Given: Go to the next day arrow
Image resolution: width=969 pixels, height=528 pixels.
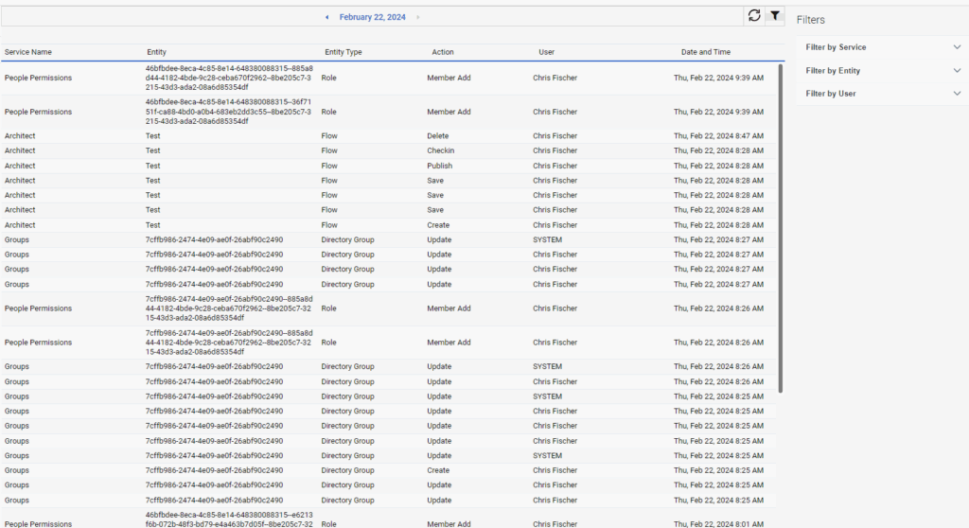Looking at the screenshot, I should point(417,17).
